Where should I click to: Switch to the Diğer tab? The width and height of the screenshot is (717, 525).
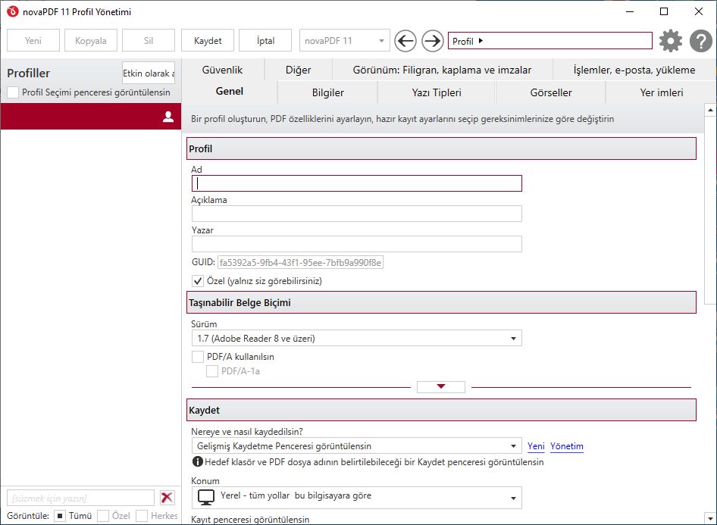pos(298,70)
